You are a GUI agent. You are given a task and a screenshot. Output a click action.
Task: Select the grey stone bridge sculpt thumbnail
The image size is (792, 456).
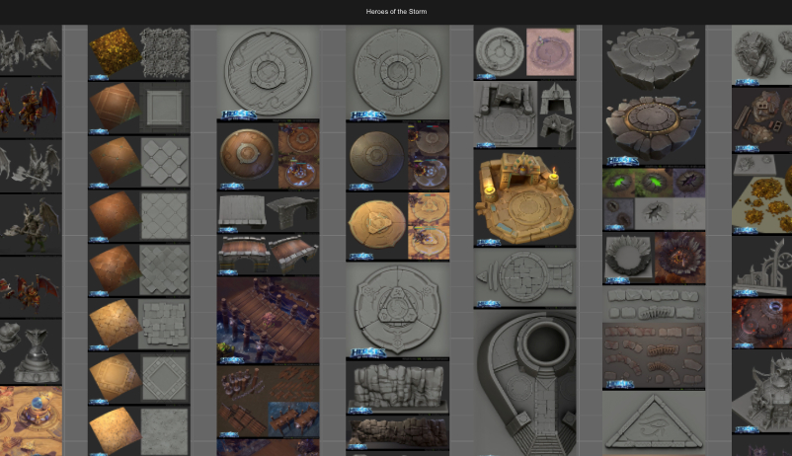pos(269,212)
